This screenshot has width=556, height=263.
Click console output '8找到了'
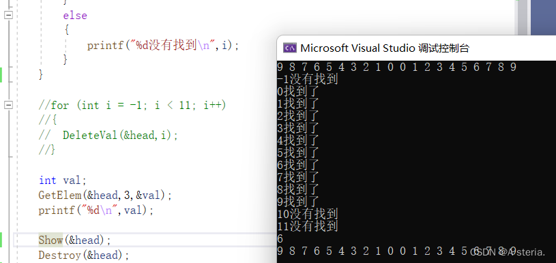(298, 189)
